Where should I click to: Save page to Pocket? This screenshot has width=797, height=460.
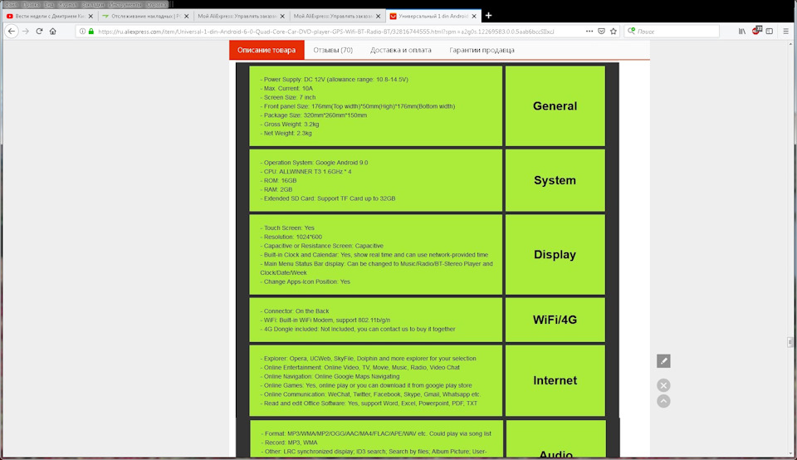pos(601,31)
